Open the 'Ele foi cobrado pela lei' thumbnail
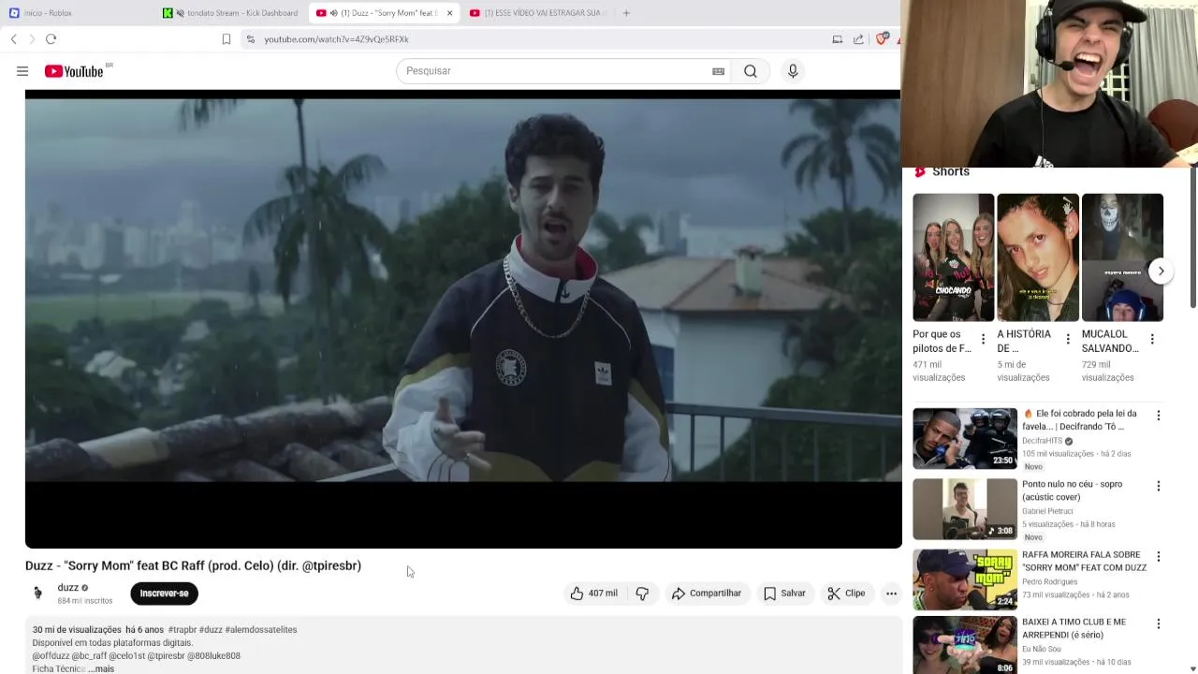 (965, 438)
